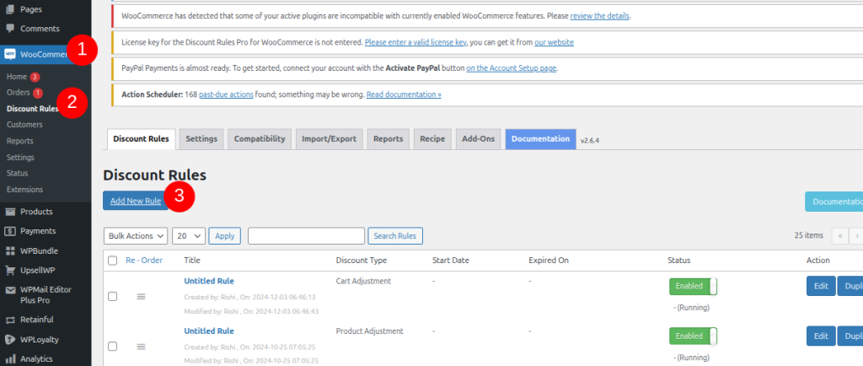The height and width of the screenshot is (366, 863).
Task: Go to first page pagination arrow
Action: [840, 235]
